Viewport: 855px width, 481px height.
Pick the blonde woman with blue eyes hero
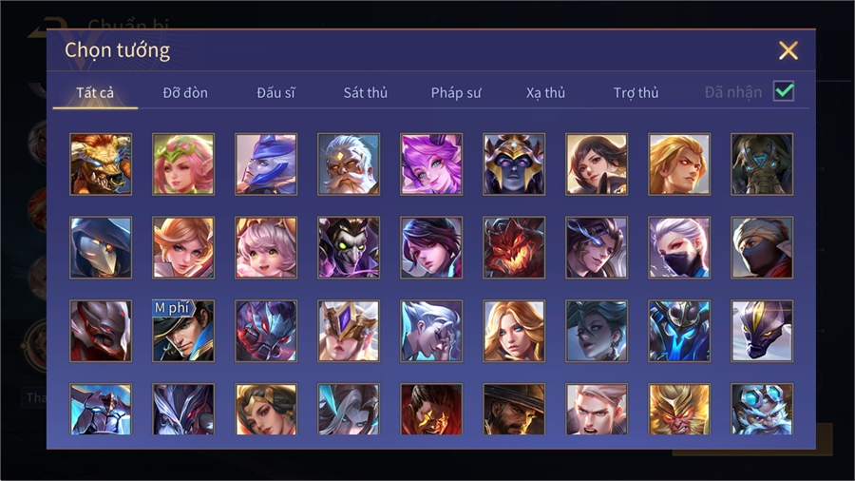click(x=514, y=331)
